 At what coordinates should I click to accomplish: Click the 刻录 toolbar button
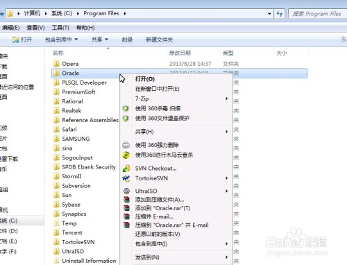pyautogui.click(x=127, y=40)
